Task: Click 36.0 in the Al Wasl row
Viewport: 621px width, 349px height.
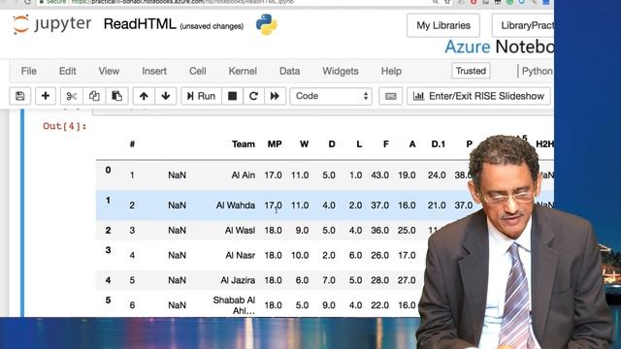Action: coord(379,231)
